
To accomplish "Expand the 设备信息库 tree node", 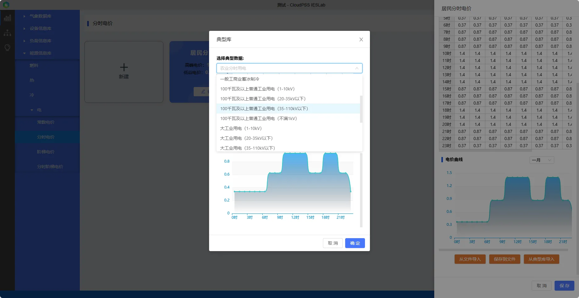I will tap(24, 28).
